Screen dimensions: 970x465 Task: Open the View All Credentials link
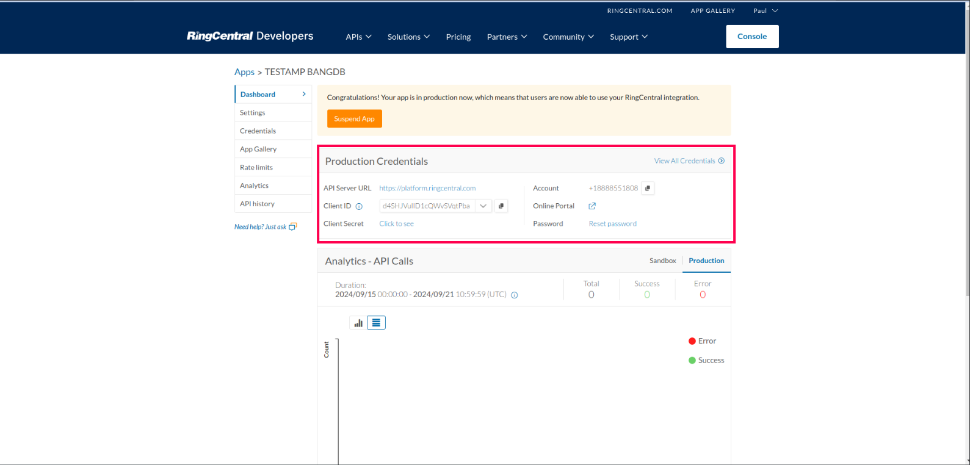(684, 161)
